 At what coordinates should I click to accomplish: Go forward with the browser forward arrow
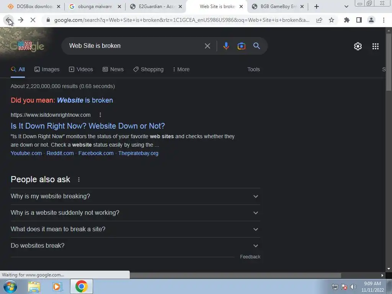[21, 20]
